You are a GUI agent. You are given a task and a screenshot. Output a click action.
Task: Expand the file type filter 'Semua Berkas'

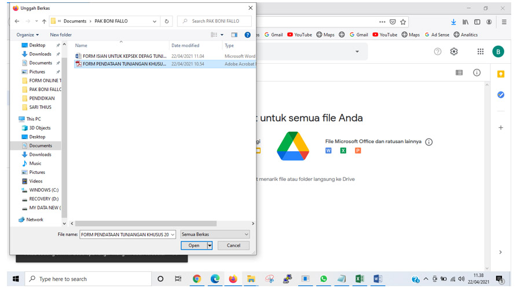point(215,235)
